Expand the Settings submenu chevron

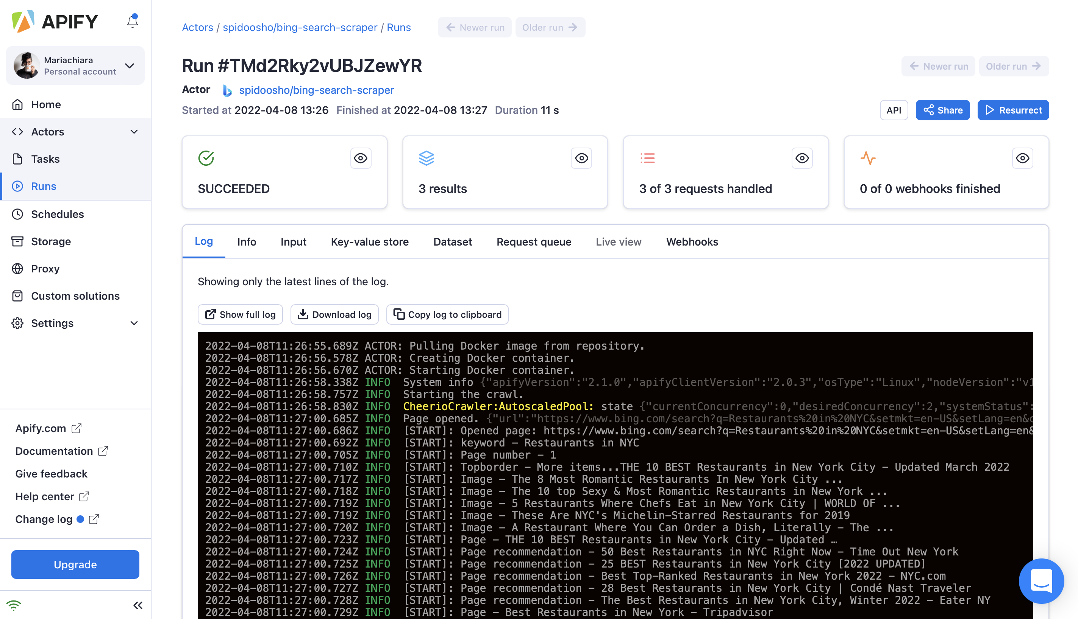(134, 323)
